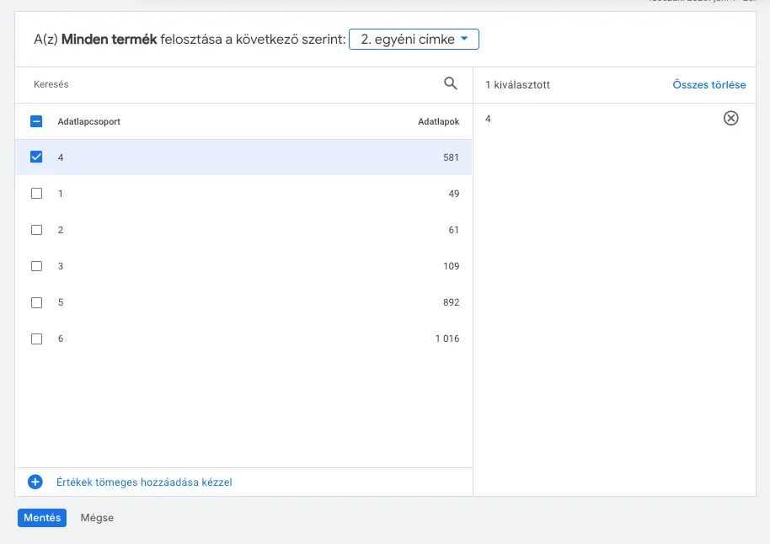Enable the checkbox for group 5
This screenshot has height=544, width=770.
(36, 302)
